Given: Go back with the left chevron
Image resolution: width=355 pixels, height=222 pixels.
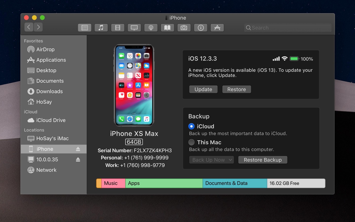Looking at the screenshot, I should click(29, 27).
